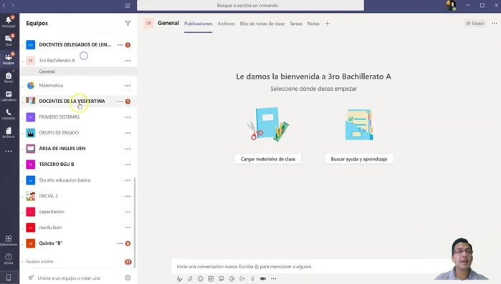This screenshot has width=501, height=284.
Task: Open the Aplicaciones store icon
Action: pos(9,240)
